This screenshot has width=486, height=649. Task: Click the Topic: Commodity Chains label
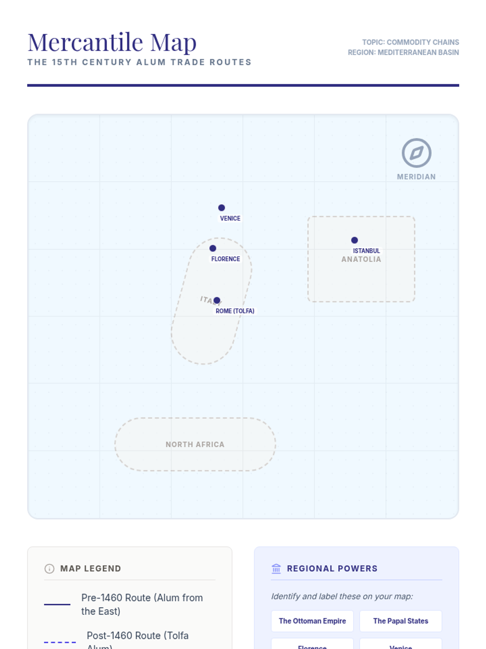point(410,42)
